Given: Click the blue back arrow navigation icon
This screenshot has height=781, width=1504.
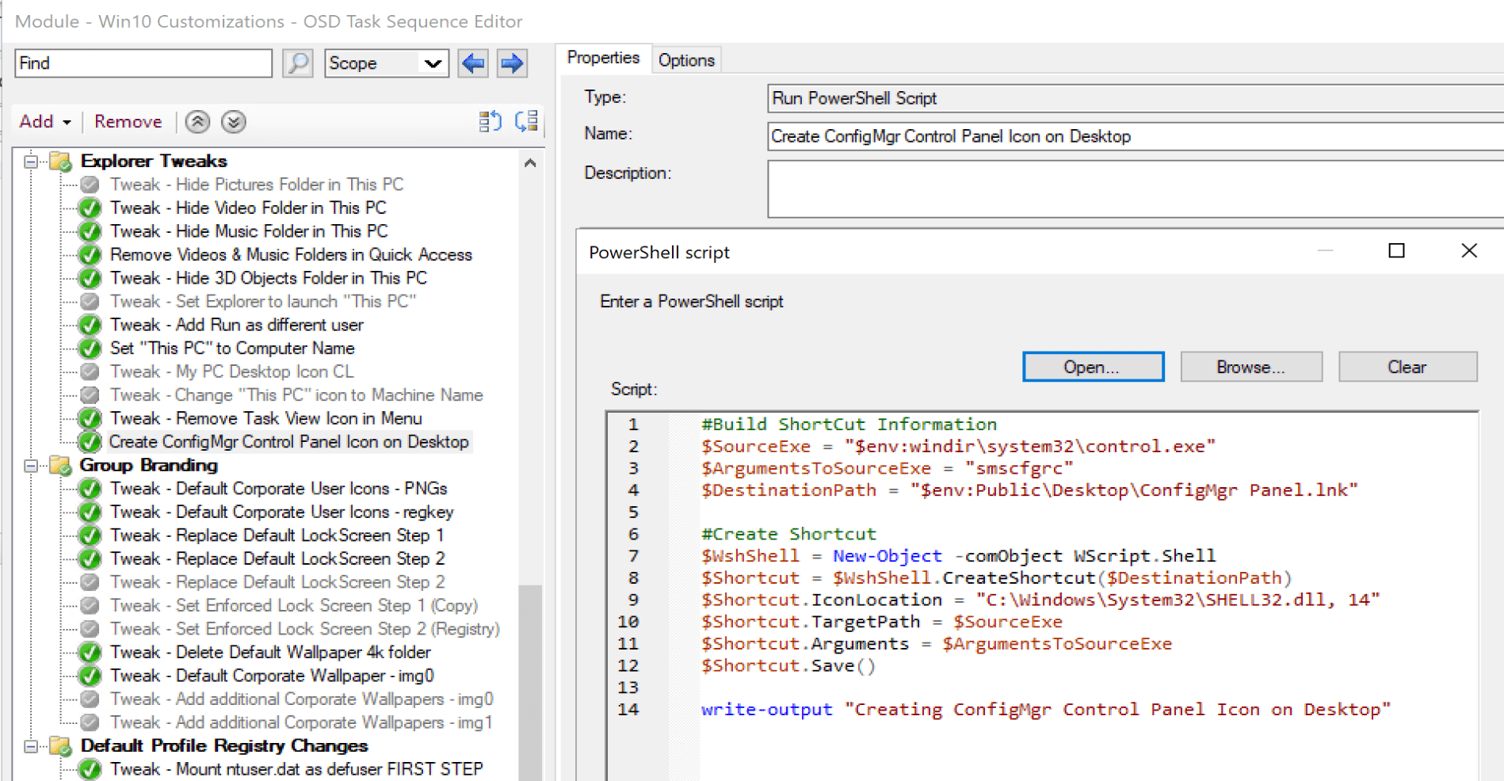Looking at the screenshot, I should pyautogui.click(x=473, y=63).
